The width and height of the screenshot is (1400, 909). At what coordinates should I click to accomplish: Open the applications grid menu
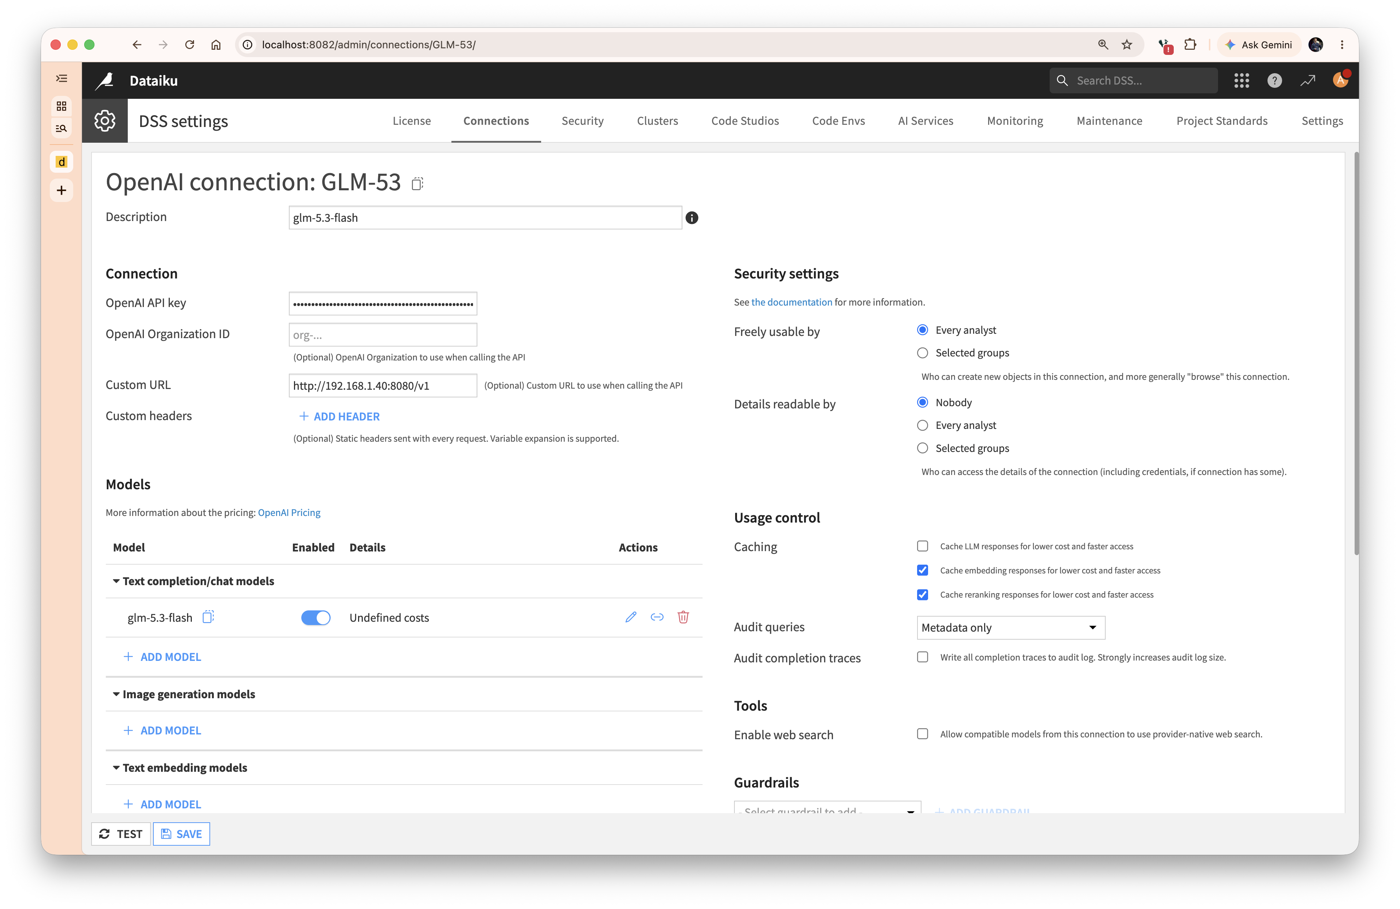(x=1241, y=81)
